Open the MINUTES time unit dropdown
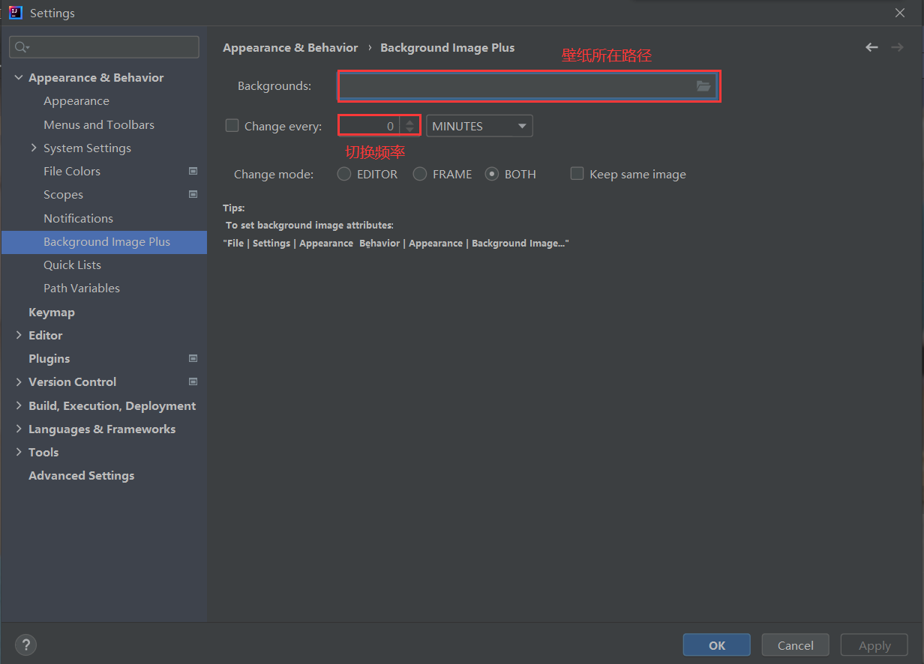 coord(479,126)
